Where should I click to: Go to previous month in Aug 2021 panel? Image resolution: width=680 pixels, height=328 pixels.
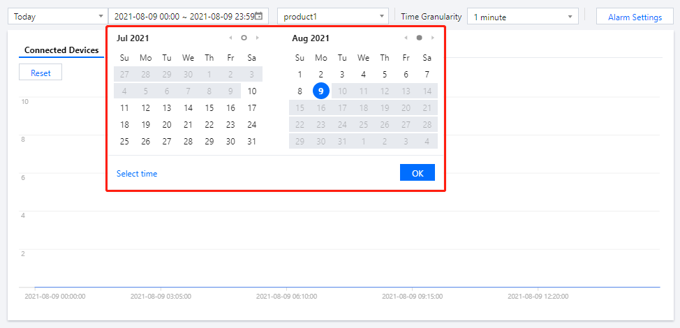(406, 38)
